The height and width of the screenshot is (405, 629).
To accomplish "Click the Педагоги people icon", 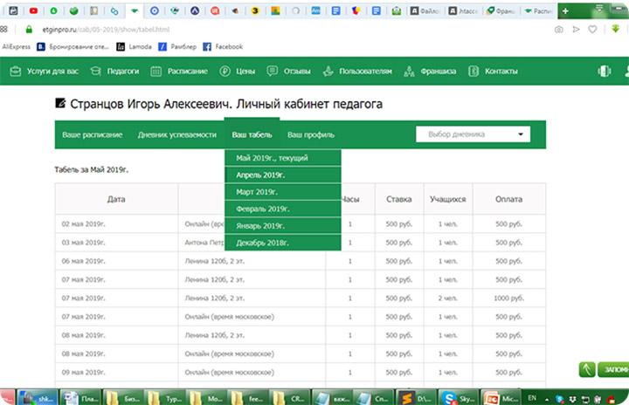I will click(96, 72).
